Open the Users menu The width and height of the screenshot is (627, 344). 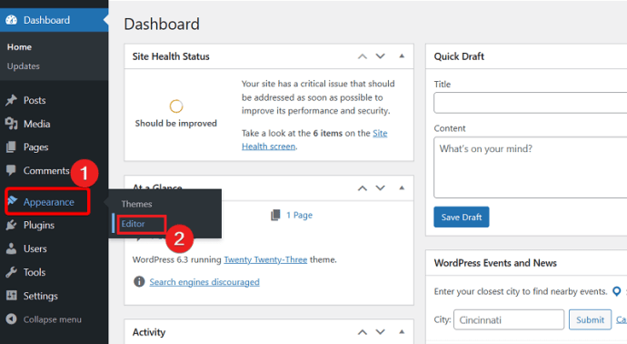point(35,248)
